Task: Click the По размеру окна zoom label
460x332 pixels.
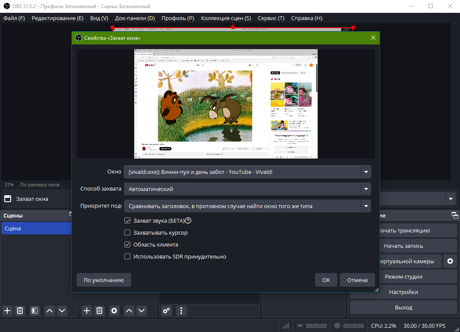Action: click(40, 185)
